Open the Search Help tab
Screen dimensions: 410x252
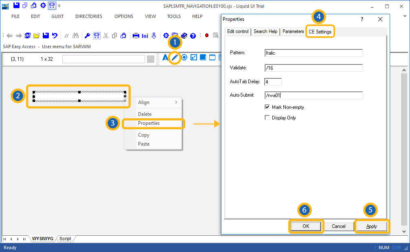coord(265,31)
